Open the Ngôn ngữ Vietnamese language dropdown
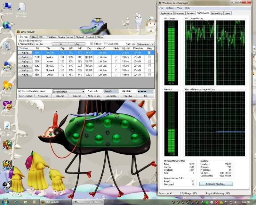Viewport: 256px width, 205px height. click(145, 44)
